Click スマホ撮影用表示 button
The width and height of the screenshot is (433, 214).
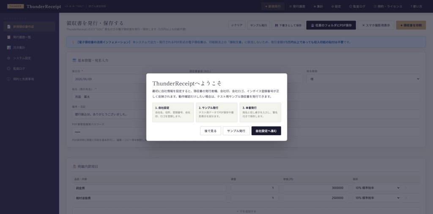tap(376, 25)
